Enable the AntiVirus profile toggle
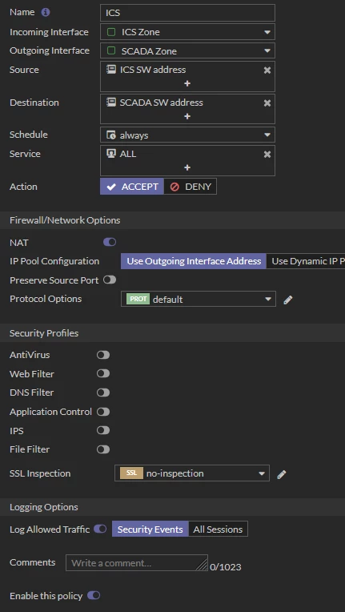Viewport: 345px width, 612px height. pos(103,355)
